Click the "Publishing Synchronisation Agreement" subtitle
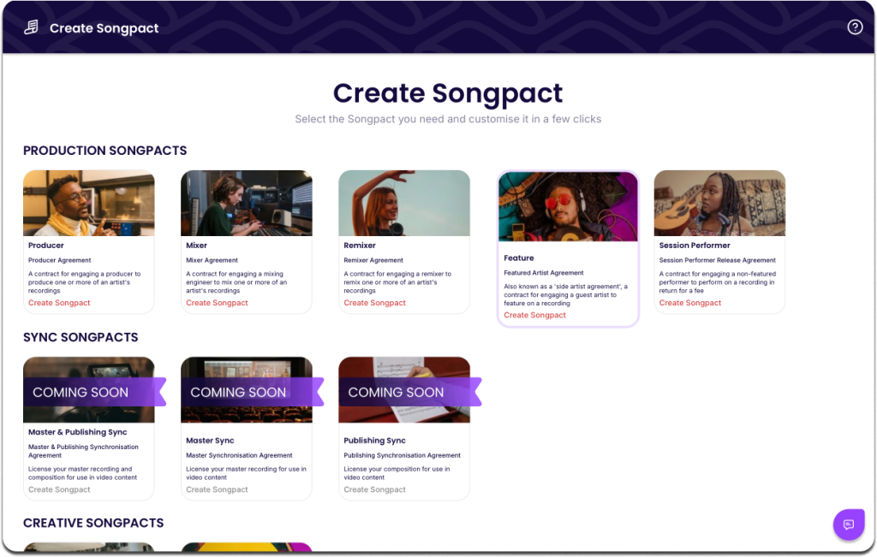The width and height of the screenshot is (877, 557). (403, 455)
